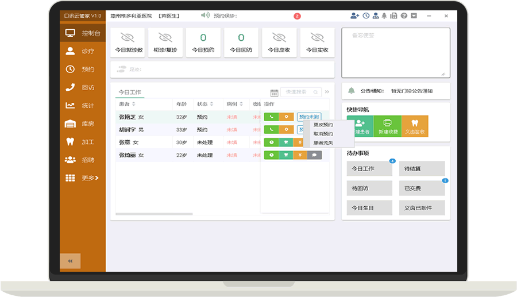Viewport: 517px width, 297px height.
Task: Click the grey chat icon for 张绮丽
Action: coord(314,155)
